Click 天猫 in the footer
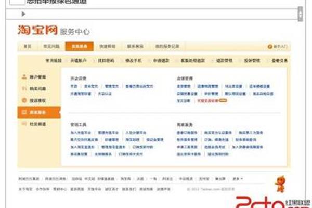 [140, 179]
